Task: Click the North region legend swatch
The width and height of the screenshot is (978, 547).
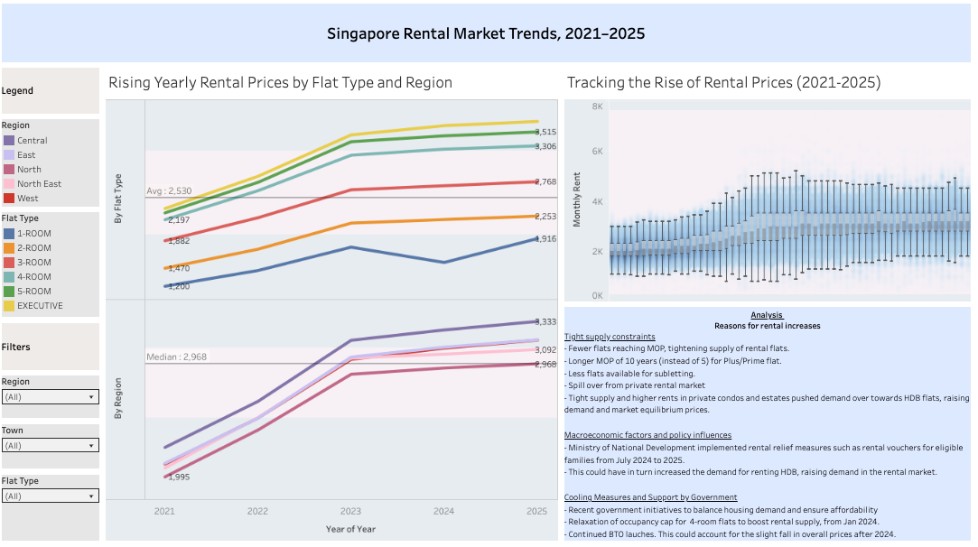Action: pyautogui.click(x=9, y=170)
